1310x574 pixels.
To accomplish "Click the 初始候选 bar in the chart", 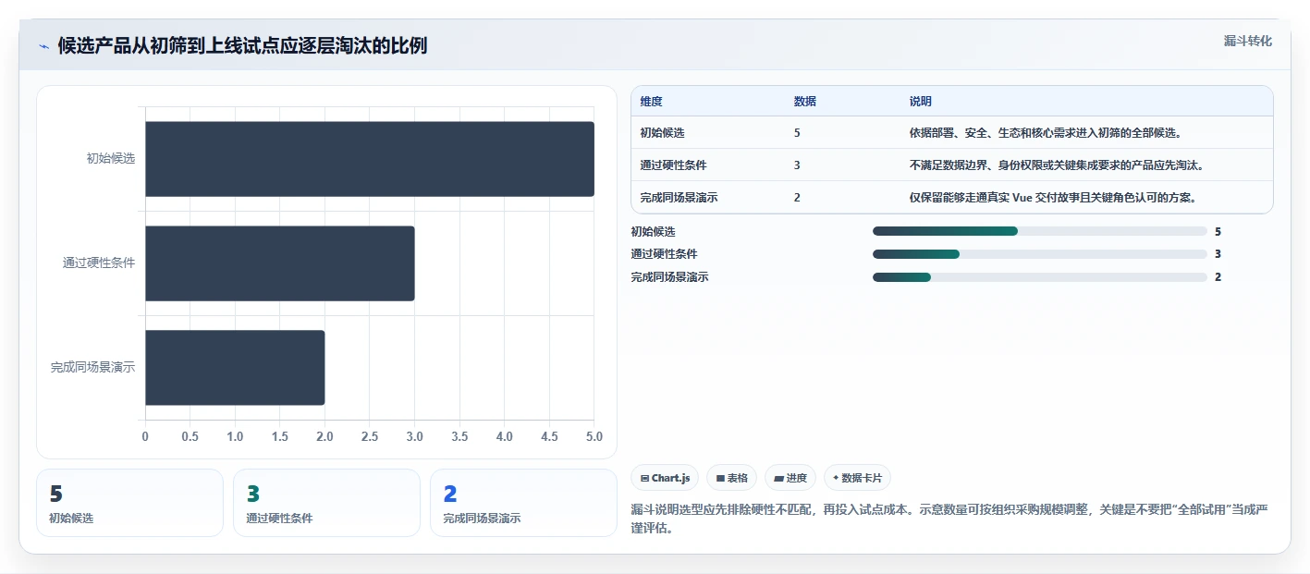I will point(370,159).
